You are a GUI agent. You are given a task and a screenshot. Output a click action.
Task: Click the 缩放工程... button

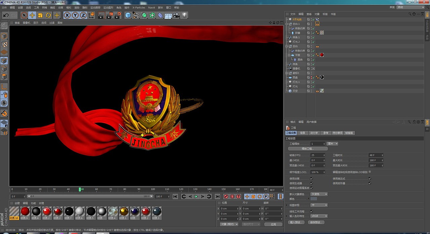tap(308, 149)
